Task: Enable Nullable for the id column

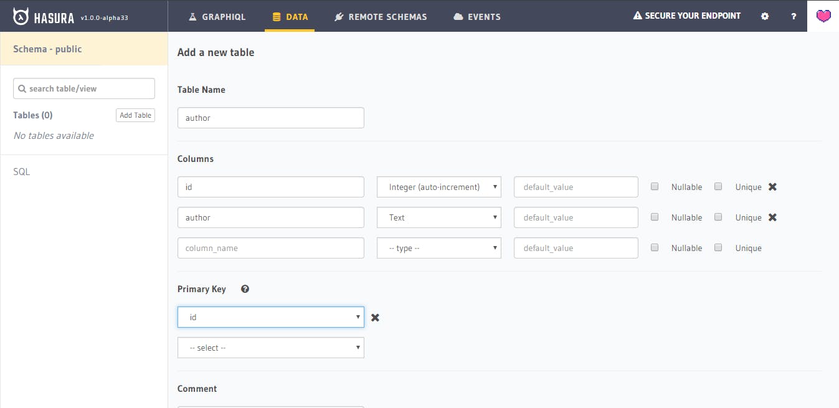Action: tap(655, 186)
